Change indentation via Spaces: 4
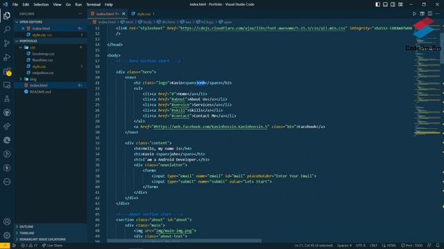 [x=344, y=246]
